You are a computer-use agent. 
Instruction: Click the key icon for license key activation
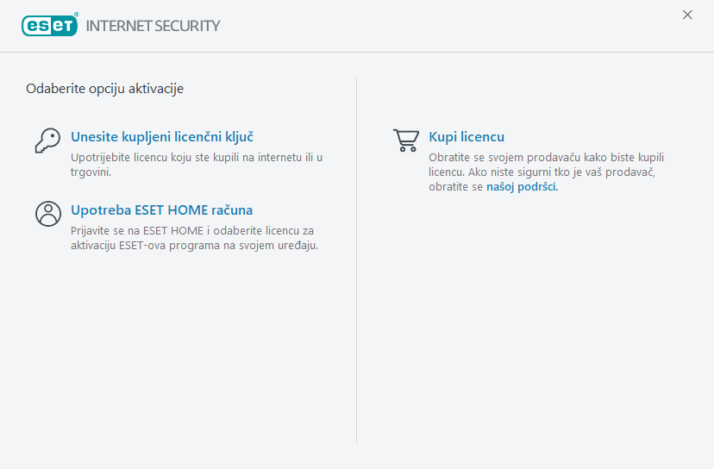[x=47, y=141]
